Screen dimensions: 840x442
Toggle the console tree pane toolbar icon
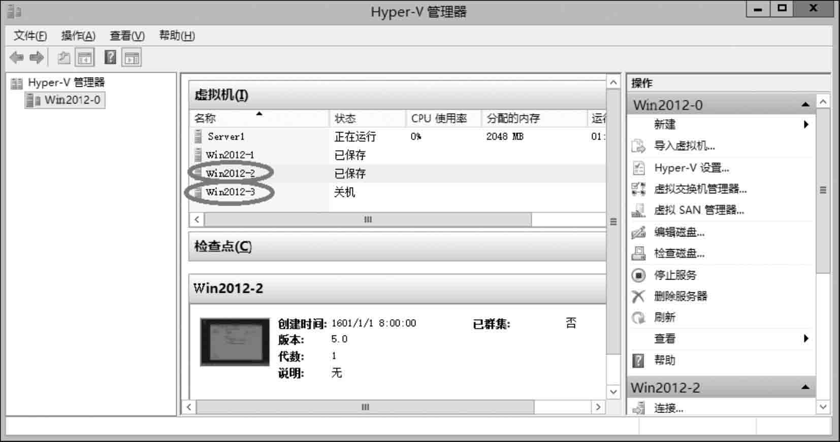[85, 58]
